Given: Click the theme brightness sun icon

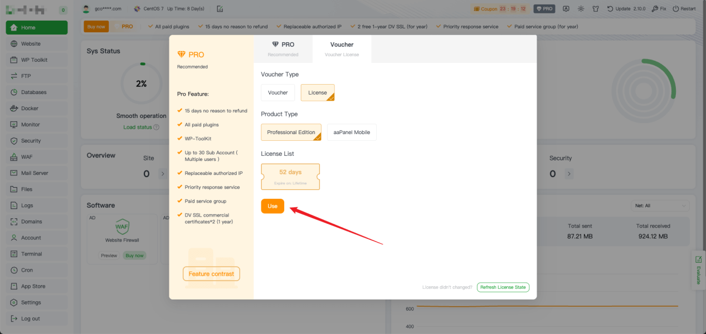Looking at the screenshot, I should tap(581, 9).
